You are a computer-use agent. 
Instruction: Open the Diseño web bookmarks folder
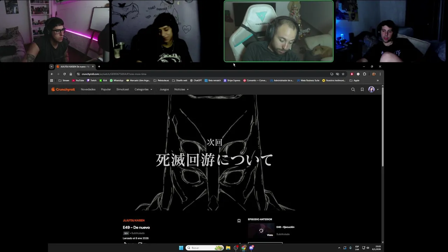[x=180, y=80]
